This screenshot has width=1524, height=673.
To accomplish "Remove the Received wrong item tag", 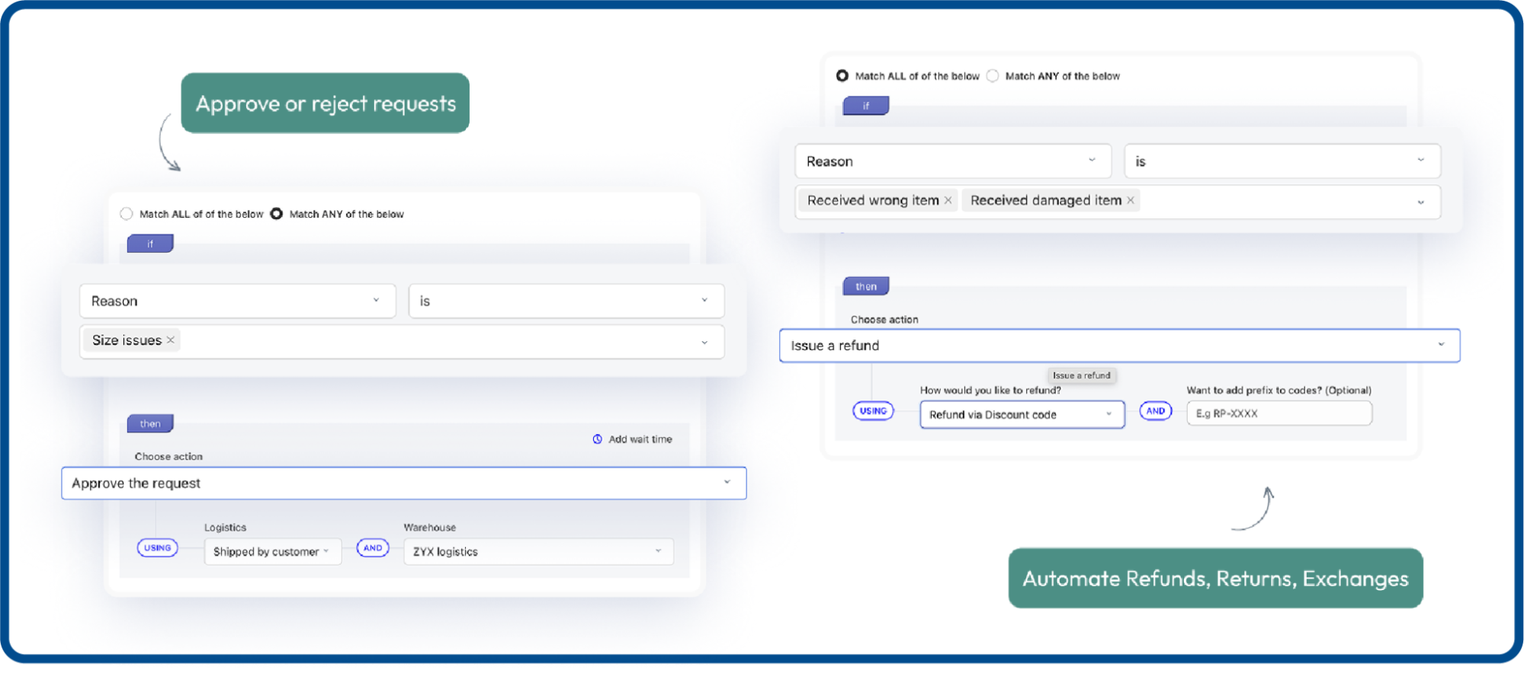I will [x=948, y=200].
